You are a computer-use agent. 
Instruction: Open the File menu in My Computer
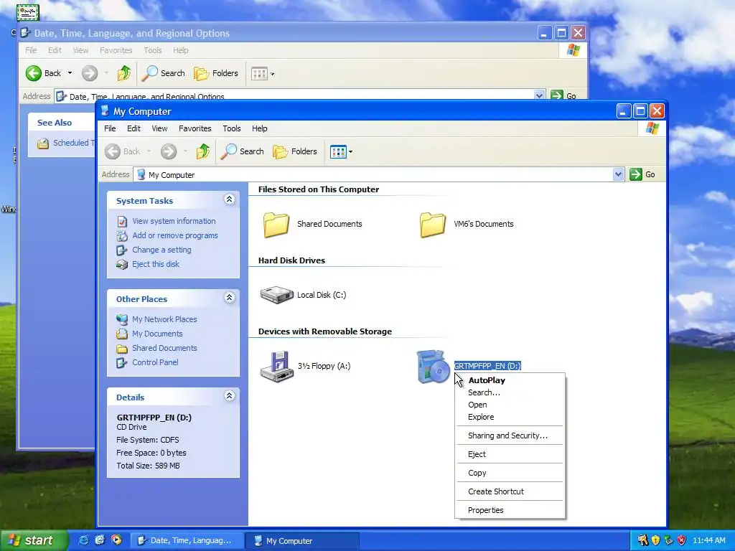point(110,128)
